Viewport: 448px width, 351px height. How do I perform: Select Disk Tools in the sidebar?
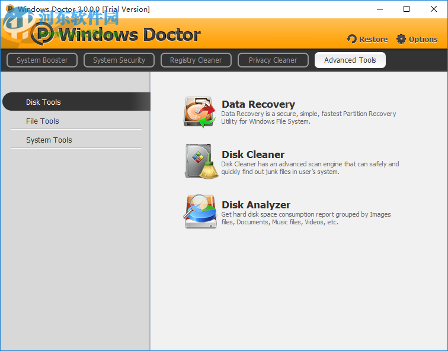tap(76, 102)
